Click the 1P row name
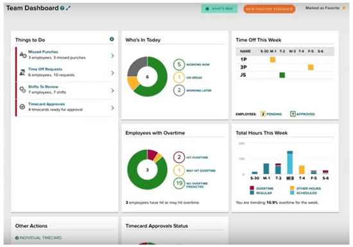Screen dimensions: 353x247 click(x=243, y=60)
